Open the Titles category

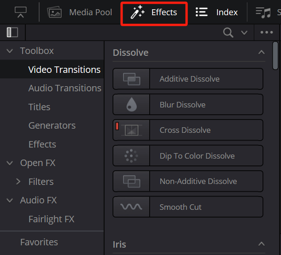[x=39, y=107]
